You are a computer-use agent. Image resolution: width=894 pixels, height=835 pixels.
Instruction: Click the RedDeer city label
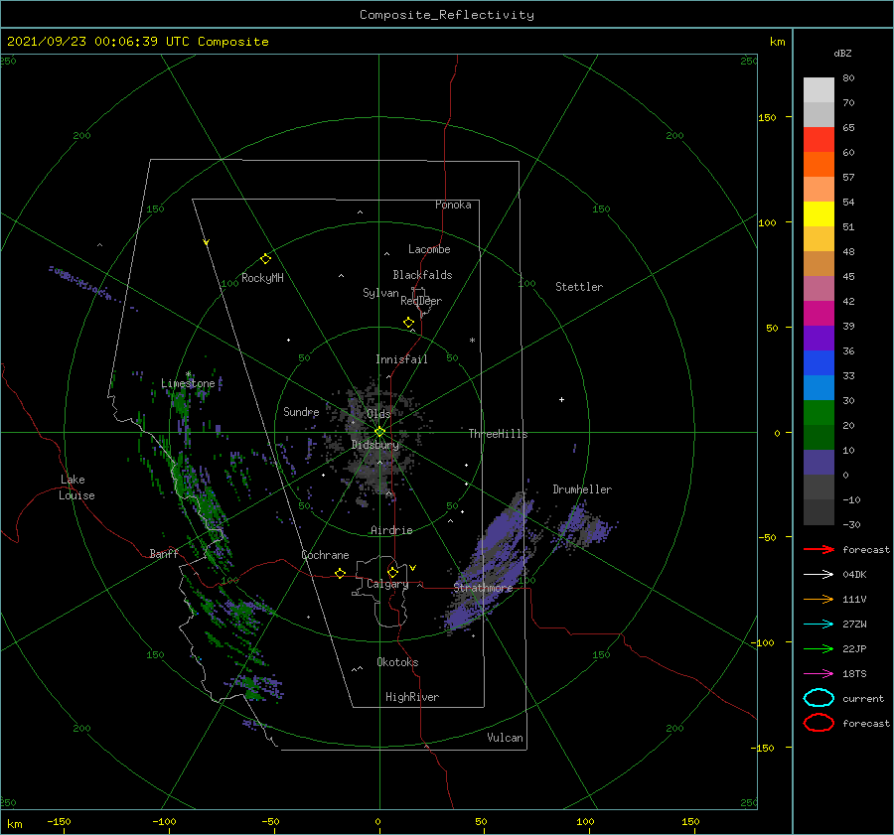[421, 301]
